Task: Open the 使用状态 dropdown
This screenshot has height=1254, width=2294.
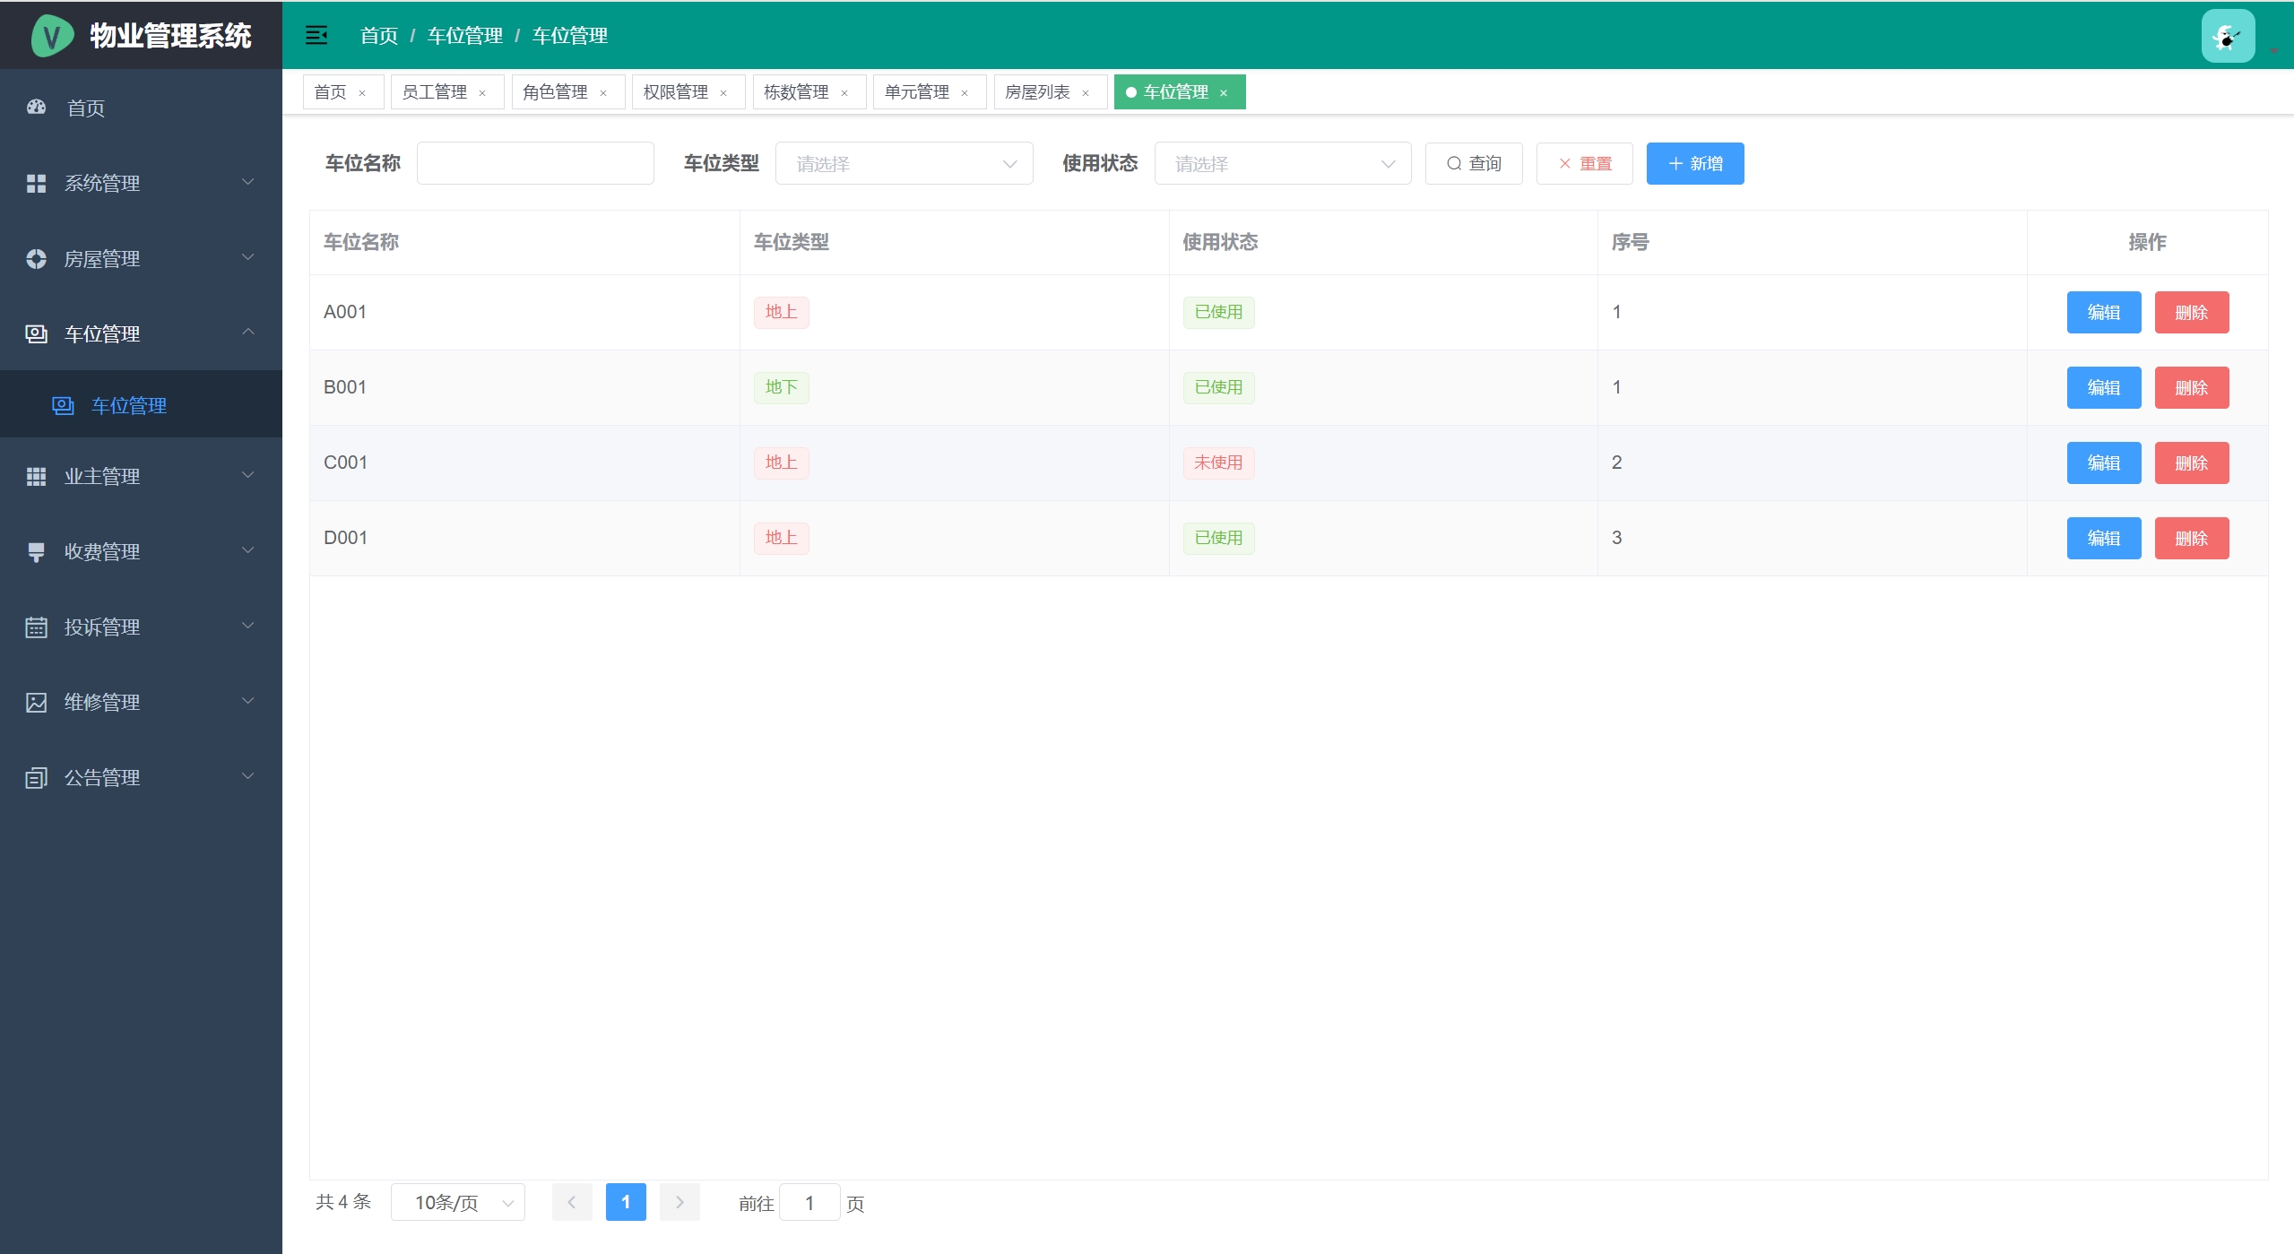Action: pos(1282,164)
